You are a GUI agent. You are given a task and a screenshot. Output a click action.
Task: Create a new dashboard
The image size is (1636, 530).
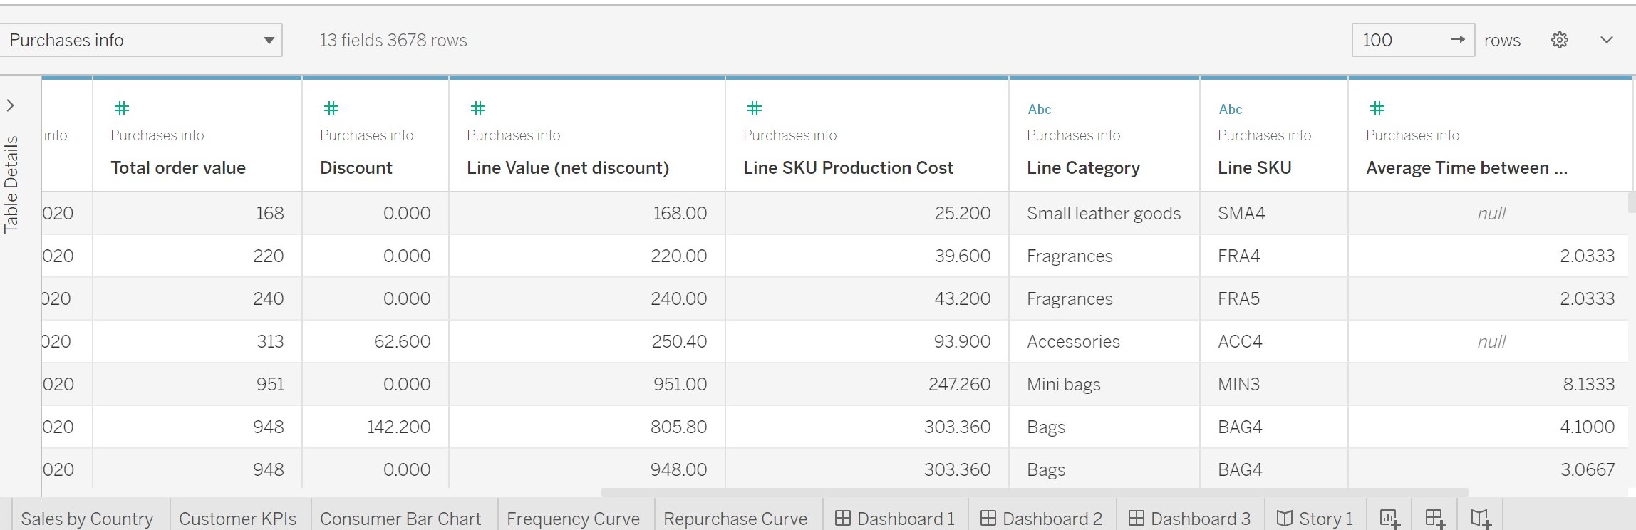click(1435, 519)
